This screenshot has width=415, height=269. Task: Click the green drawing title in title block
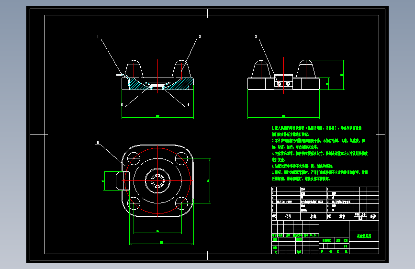(364, 236)
